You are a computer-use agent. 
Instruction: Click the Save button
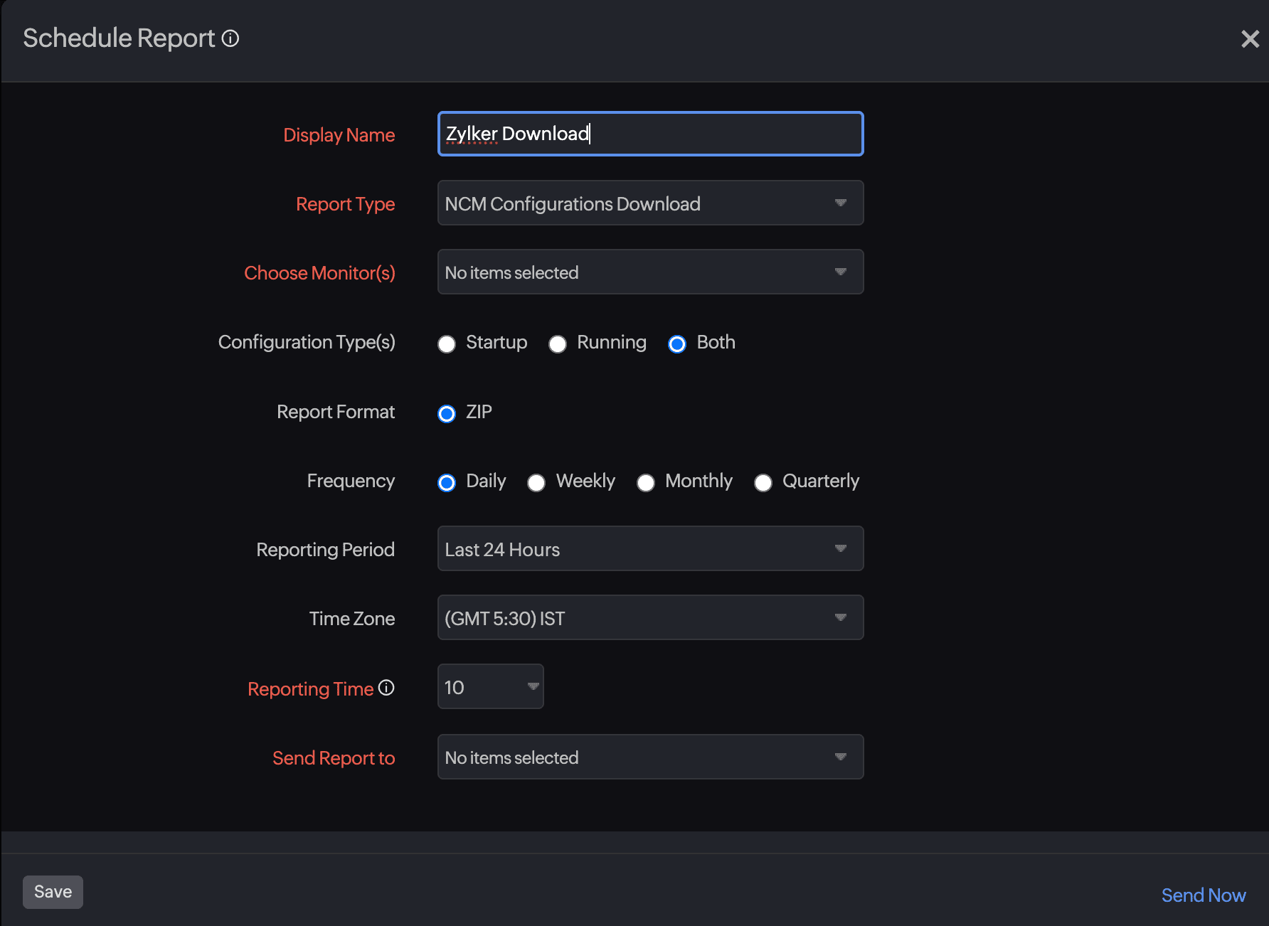(53, 892)
